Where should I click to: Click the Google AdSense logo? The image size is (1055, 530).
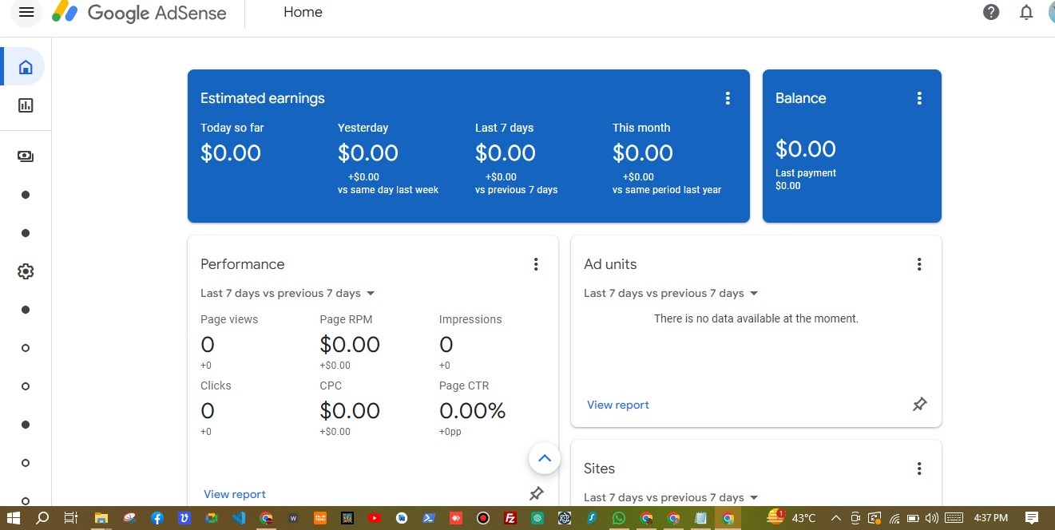(140, 13)
